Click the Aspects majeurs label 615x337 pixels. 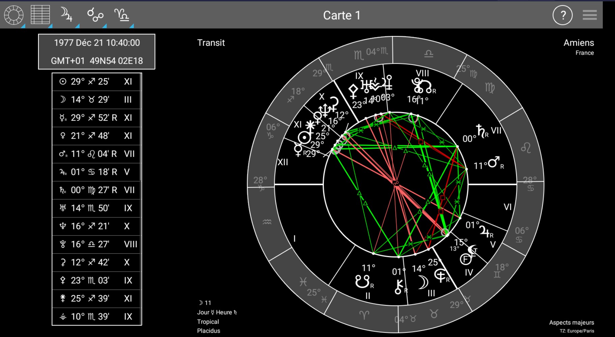[571, 323]
